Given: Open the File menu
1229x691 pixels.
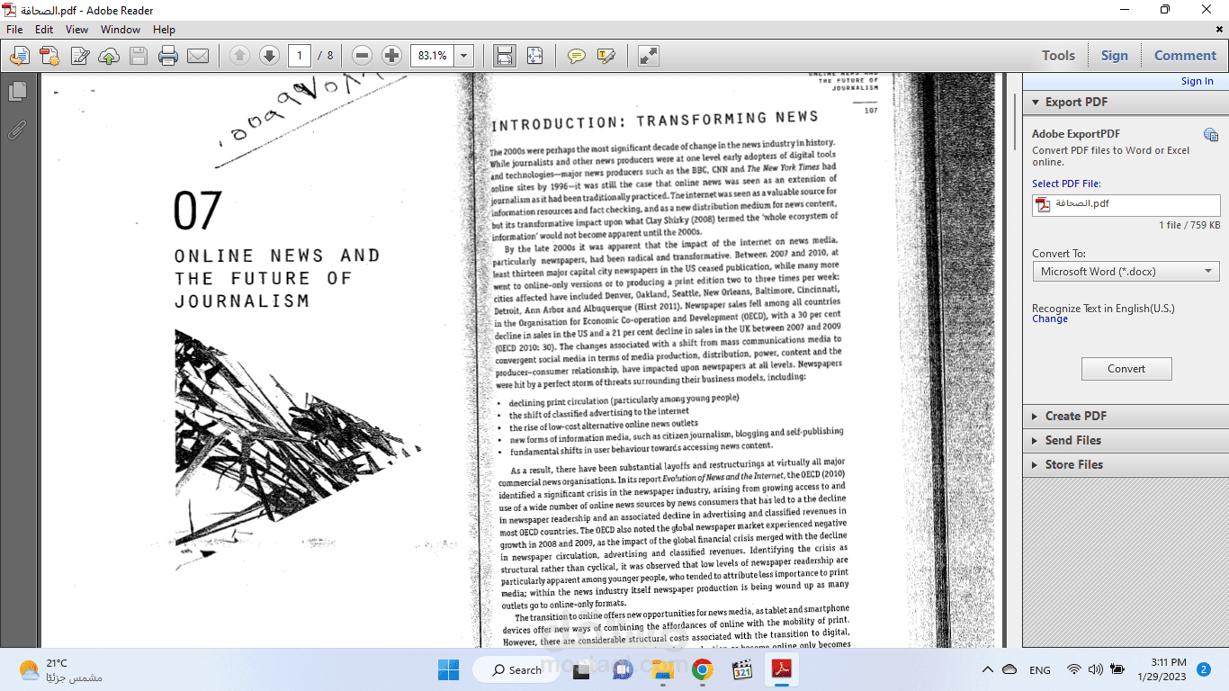Looking at the screenshot, I should point(14,30).
